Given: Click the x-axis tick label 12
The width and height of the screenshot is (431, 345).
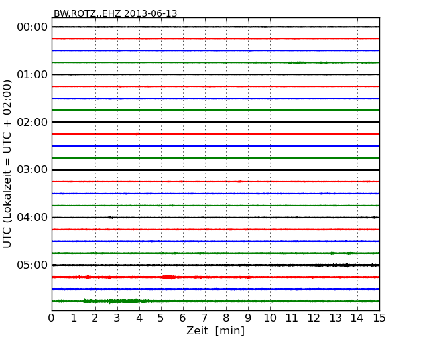Looking at the screenshot, I should (314, 318).
